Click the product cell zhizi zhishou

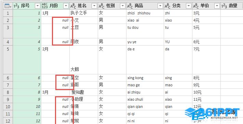(145, 13)
